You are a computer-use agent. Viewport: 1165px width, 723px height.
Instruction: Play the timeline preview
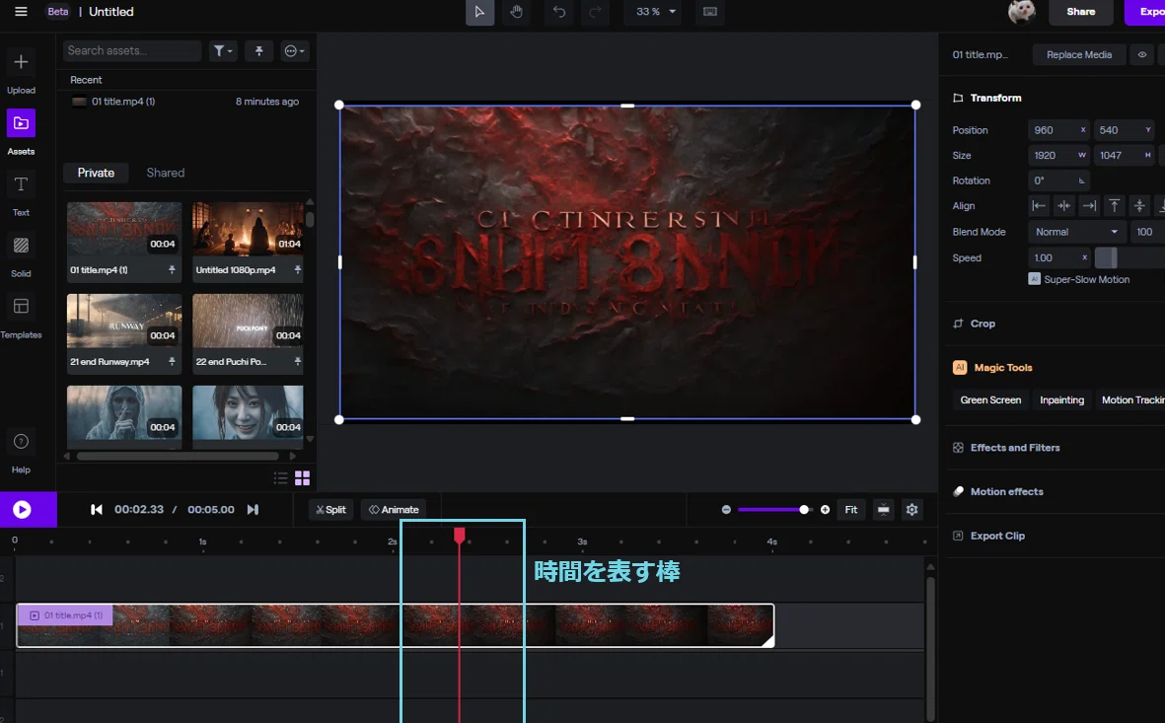[x=22, y=509]
